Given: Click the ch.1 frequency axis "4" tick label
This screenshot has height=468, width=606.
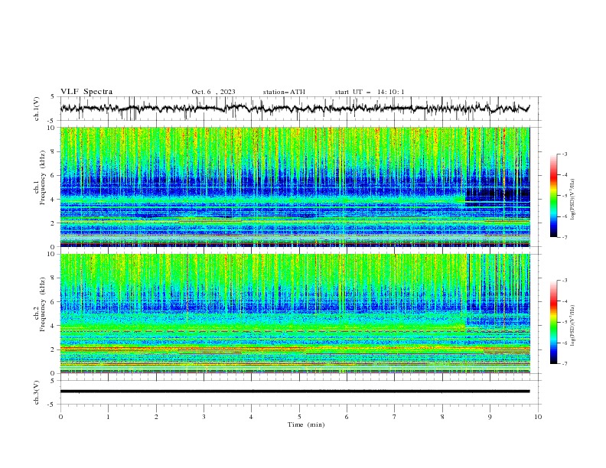Looking at the screenshot, I should [54, 200].
